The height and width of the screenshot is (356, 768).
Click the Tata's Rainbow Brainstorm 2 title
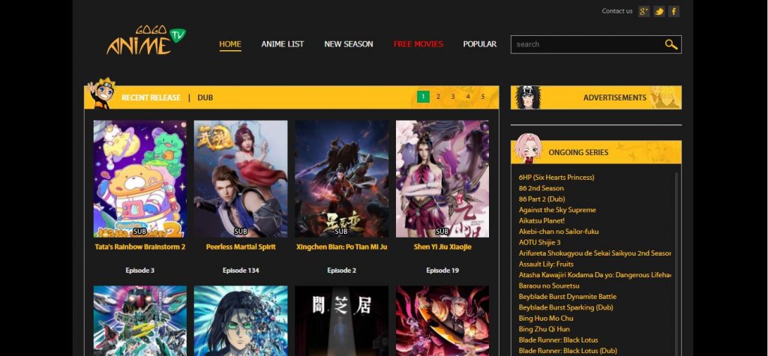140,247
